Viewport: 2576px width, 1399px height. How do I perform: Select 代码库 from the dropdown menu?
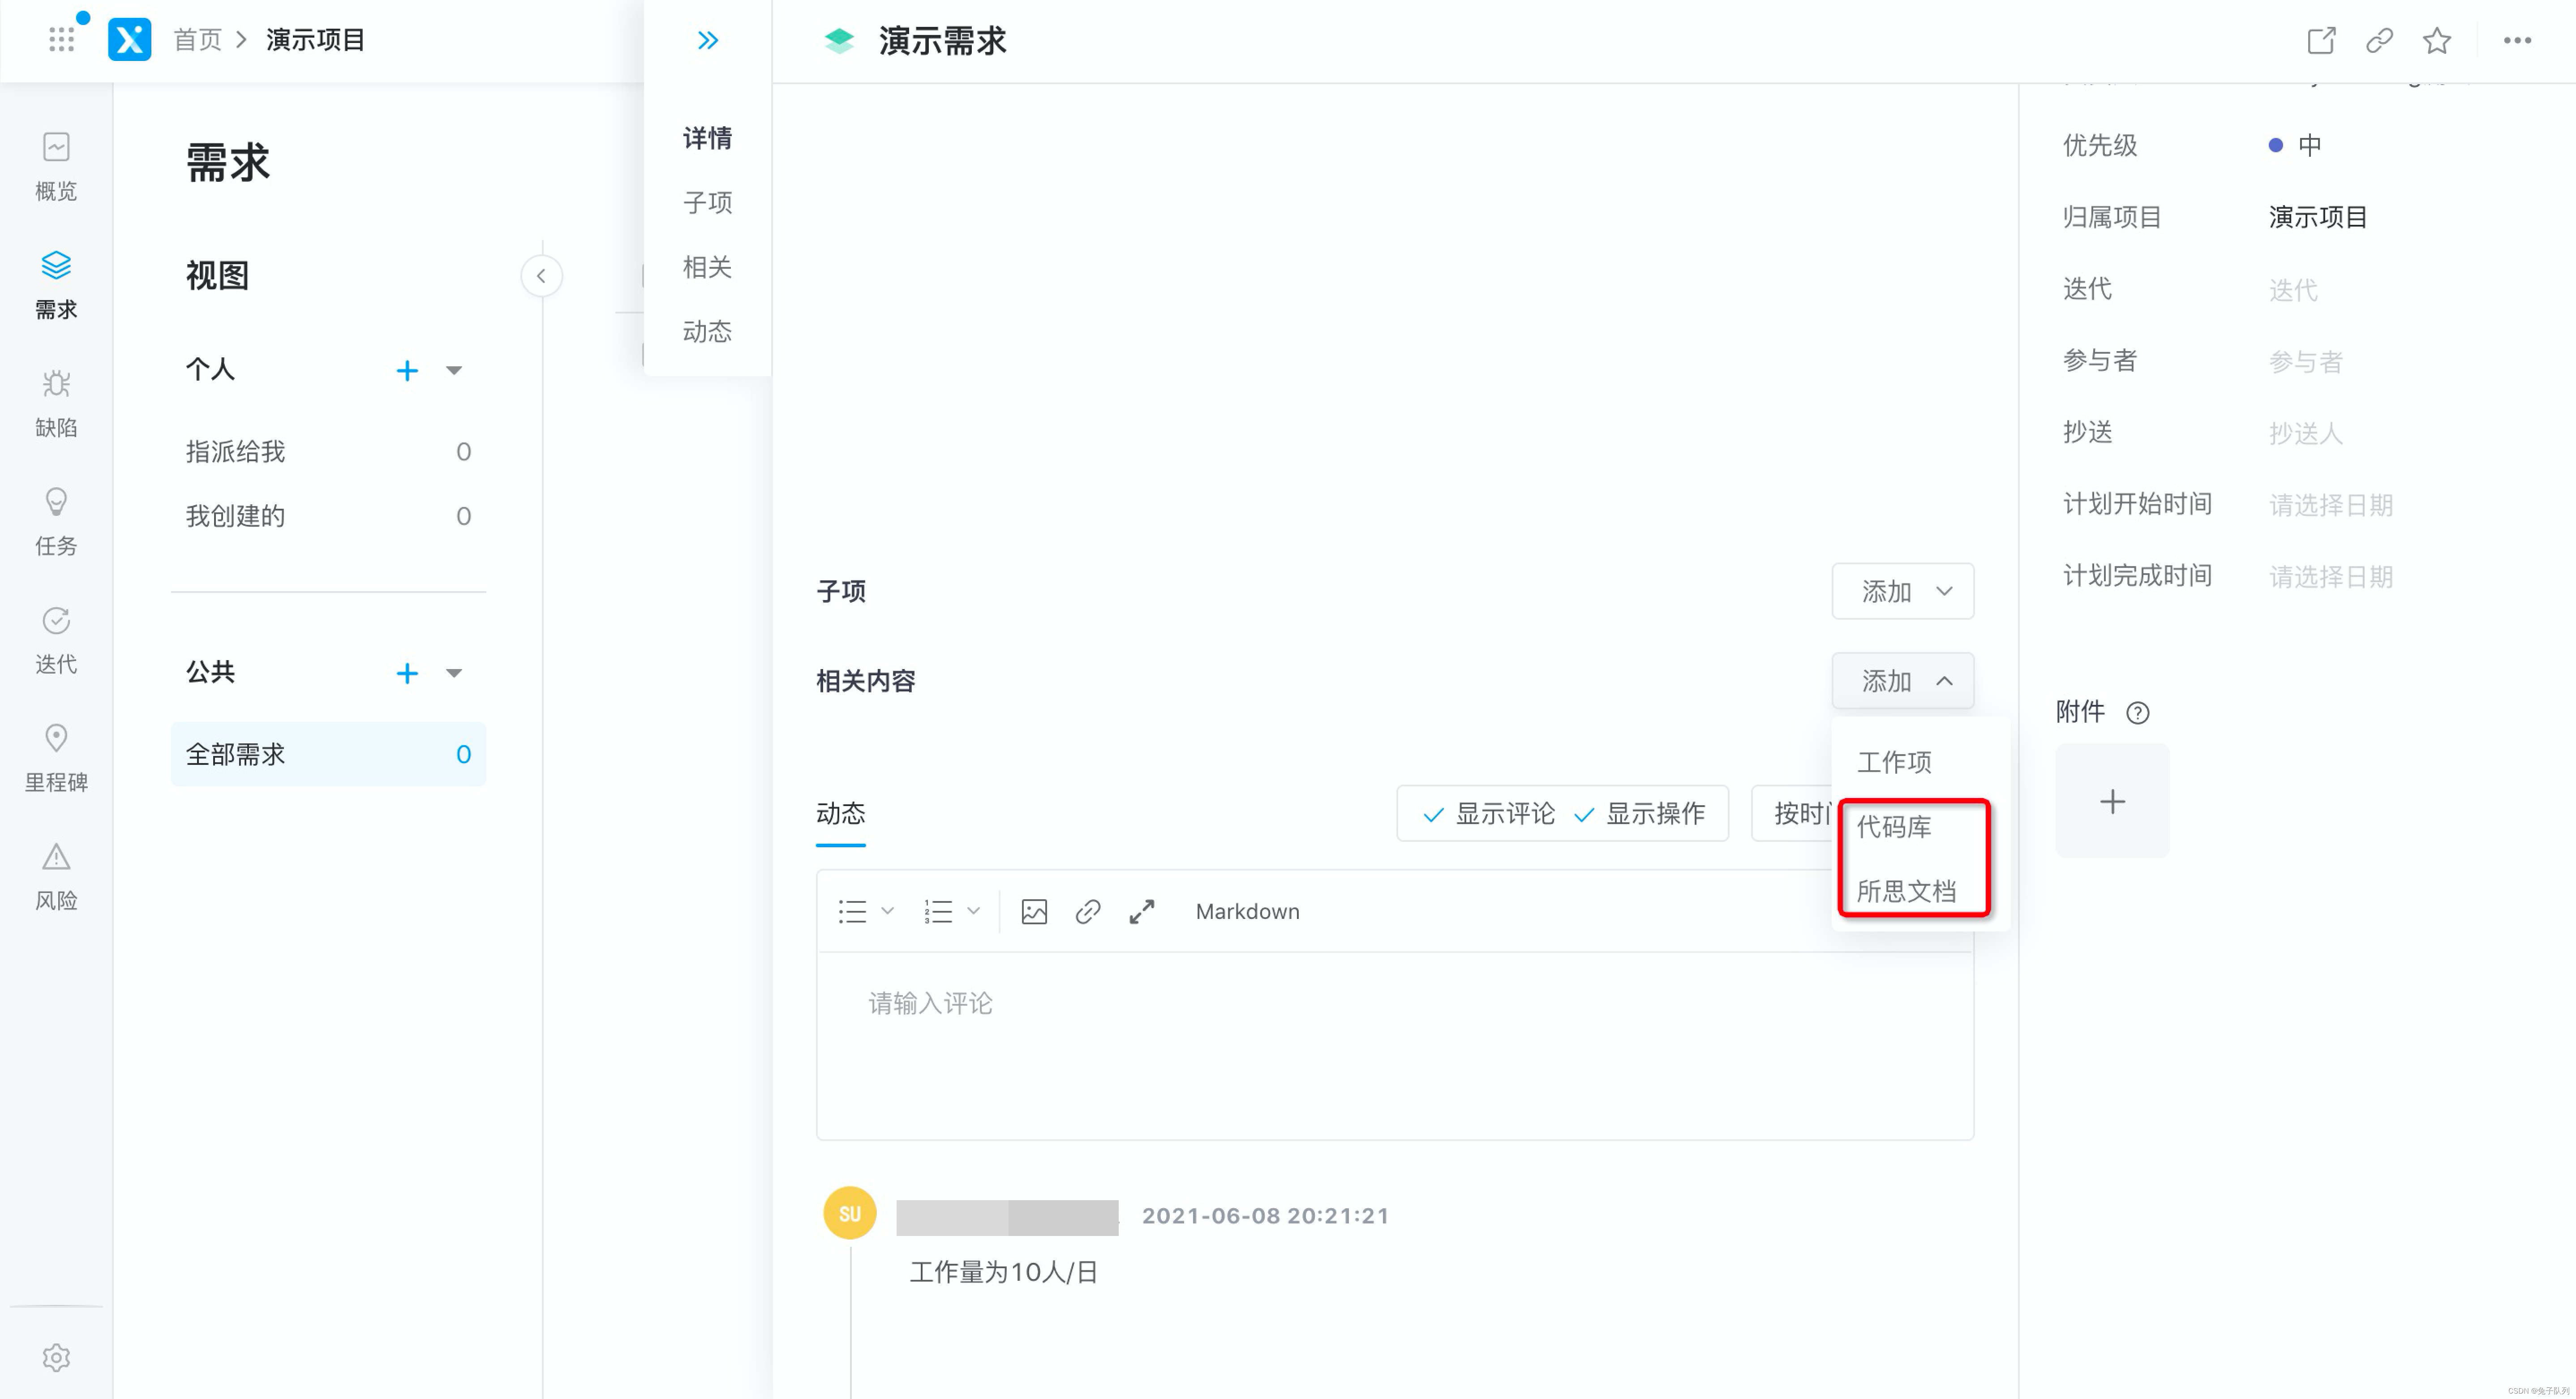[x=1894, y=827]
